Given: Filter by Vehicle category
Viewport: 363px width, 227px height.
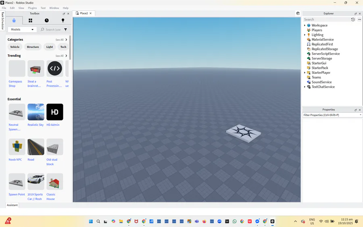Looking at the screenshot, I should (15, 47).
